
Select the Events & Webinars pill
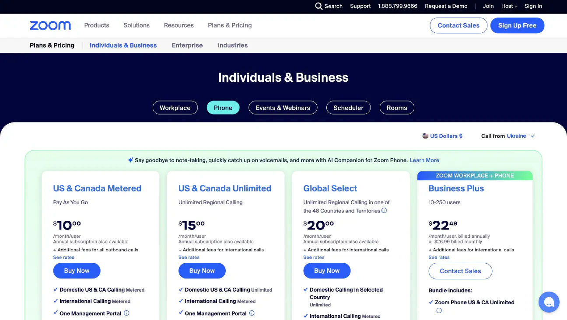tap(283, 108)
